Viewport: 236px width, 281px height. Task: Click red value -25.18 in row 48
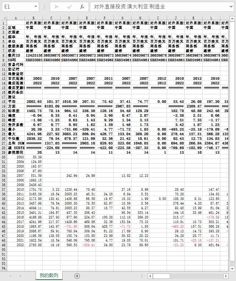(x=194, y=240)
